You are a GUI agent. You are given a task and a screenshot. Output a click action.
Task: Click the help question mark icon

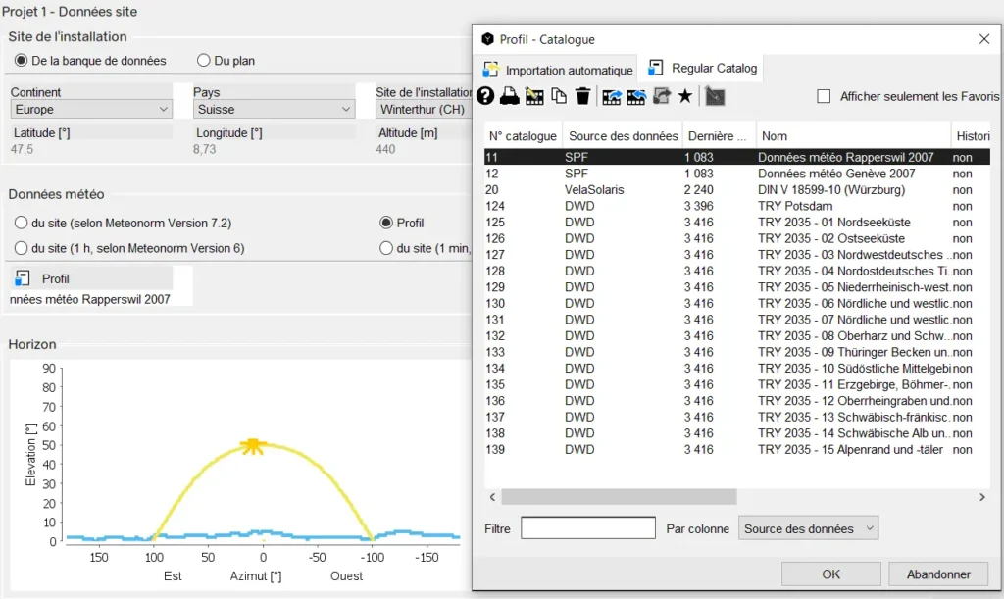click(x=485, y=96)
